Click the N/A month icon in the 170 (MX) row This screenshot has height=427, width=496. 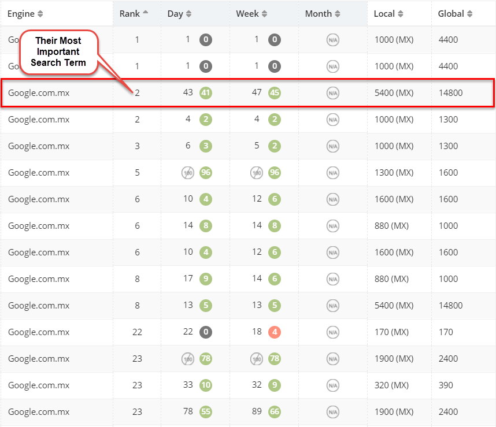(333, 332)
